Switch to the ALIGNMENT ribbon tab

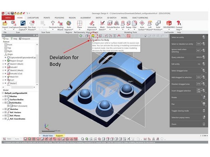coord(85,18)
